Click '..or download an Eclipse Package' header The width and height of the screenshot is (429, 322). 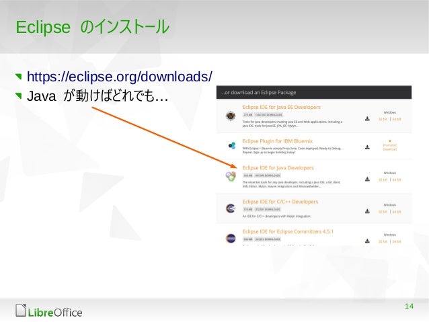[x=314, y=93]
